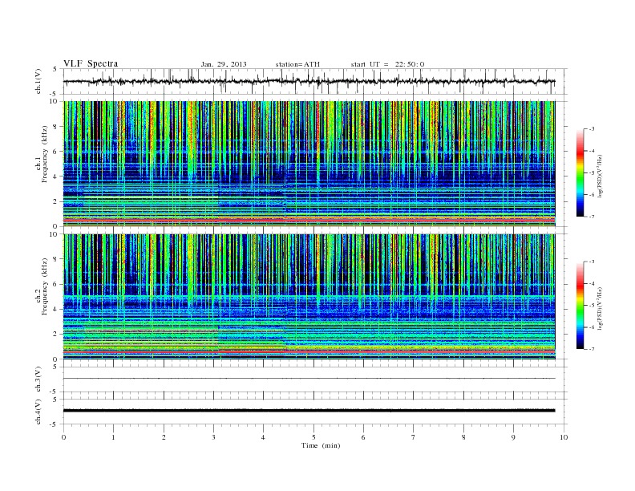This screenshot has width=635, height=491.
Task: Click the ch.3 flat signal trace
Action: click(309, 379)
